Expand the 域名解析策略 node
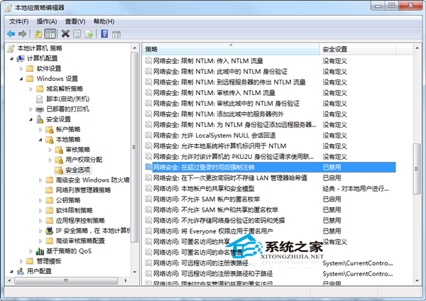 31,89
